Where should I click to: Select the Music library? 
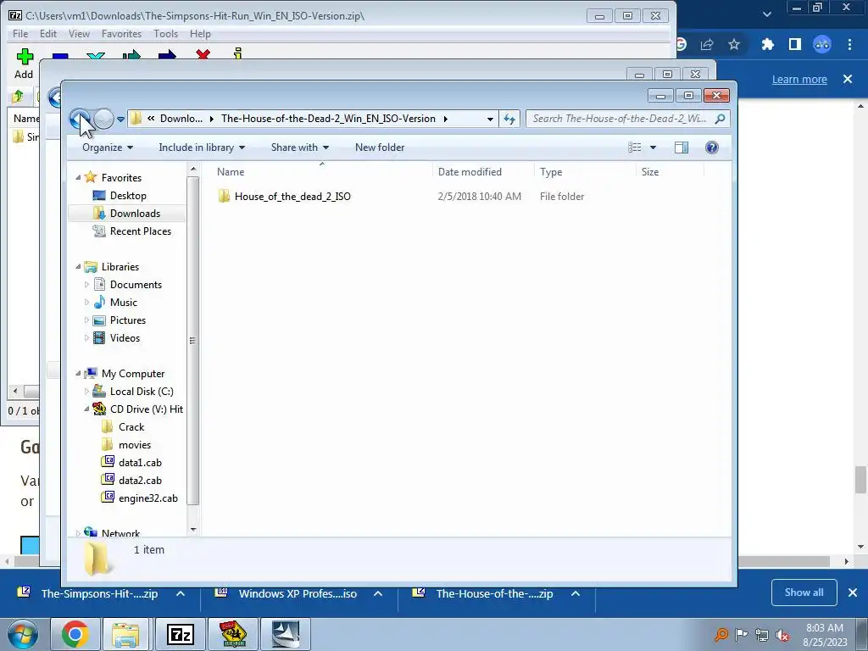tap(124, 303)
